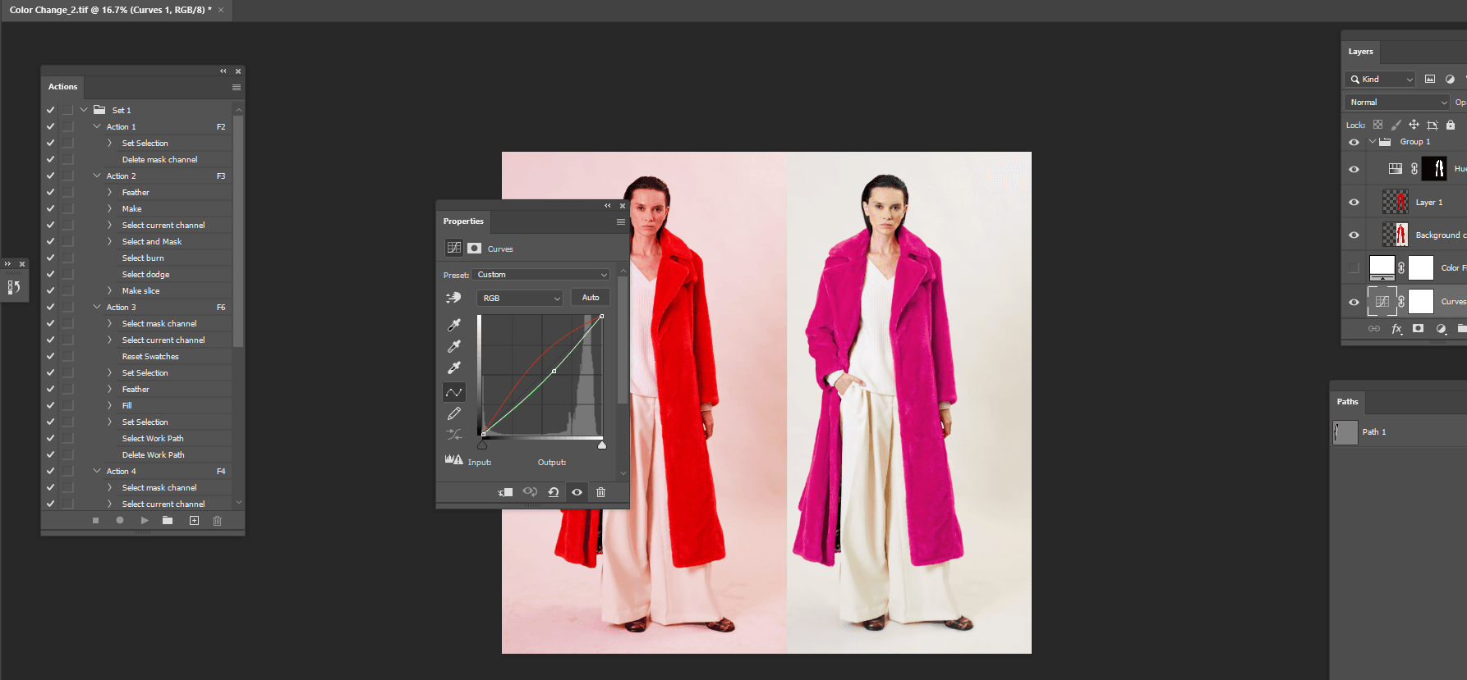This screenshot has height=680, width=1467.
Task: Collapse Action 2 in Actions panel
Action: (97, 176)
